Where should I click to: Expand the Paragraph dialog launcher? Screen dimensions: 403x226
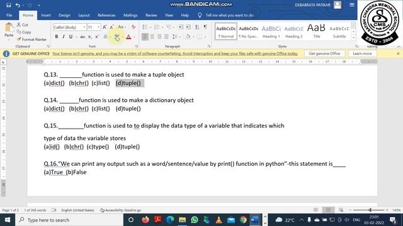(x=209, y=46)
